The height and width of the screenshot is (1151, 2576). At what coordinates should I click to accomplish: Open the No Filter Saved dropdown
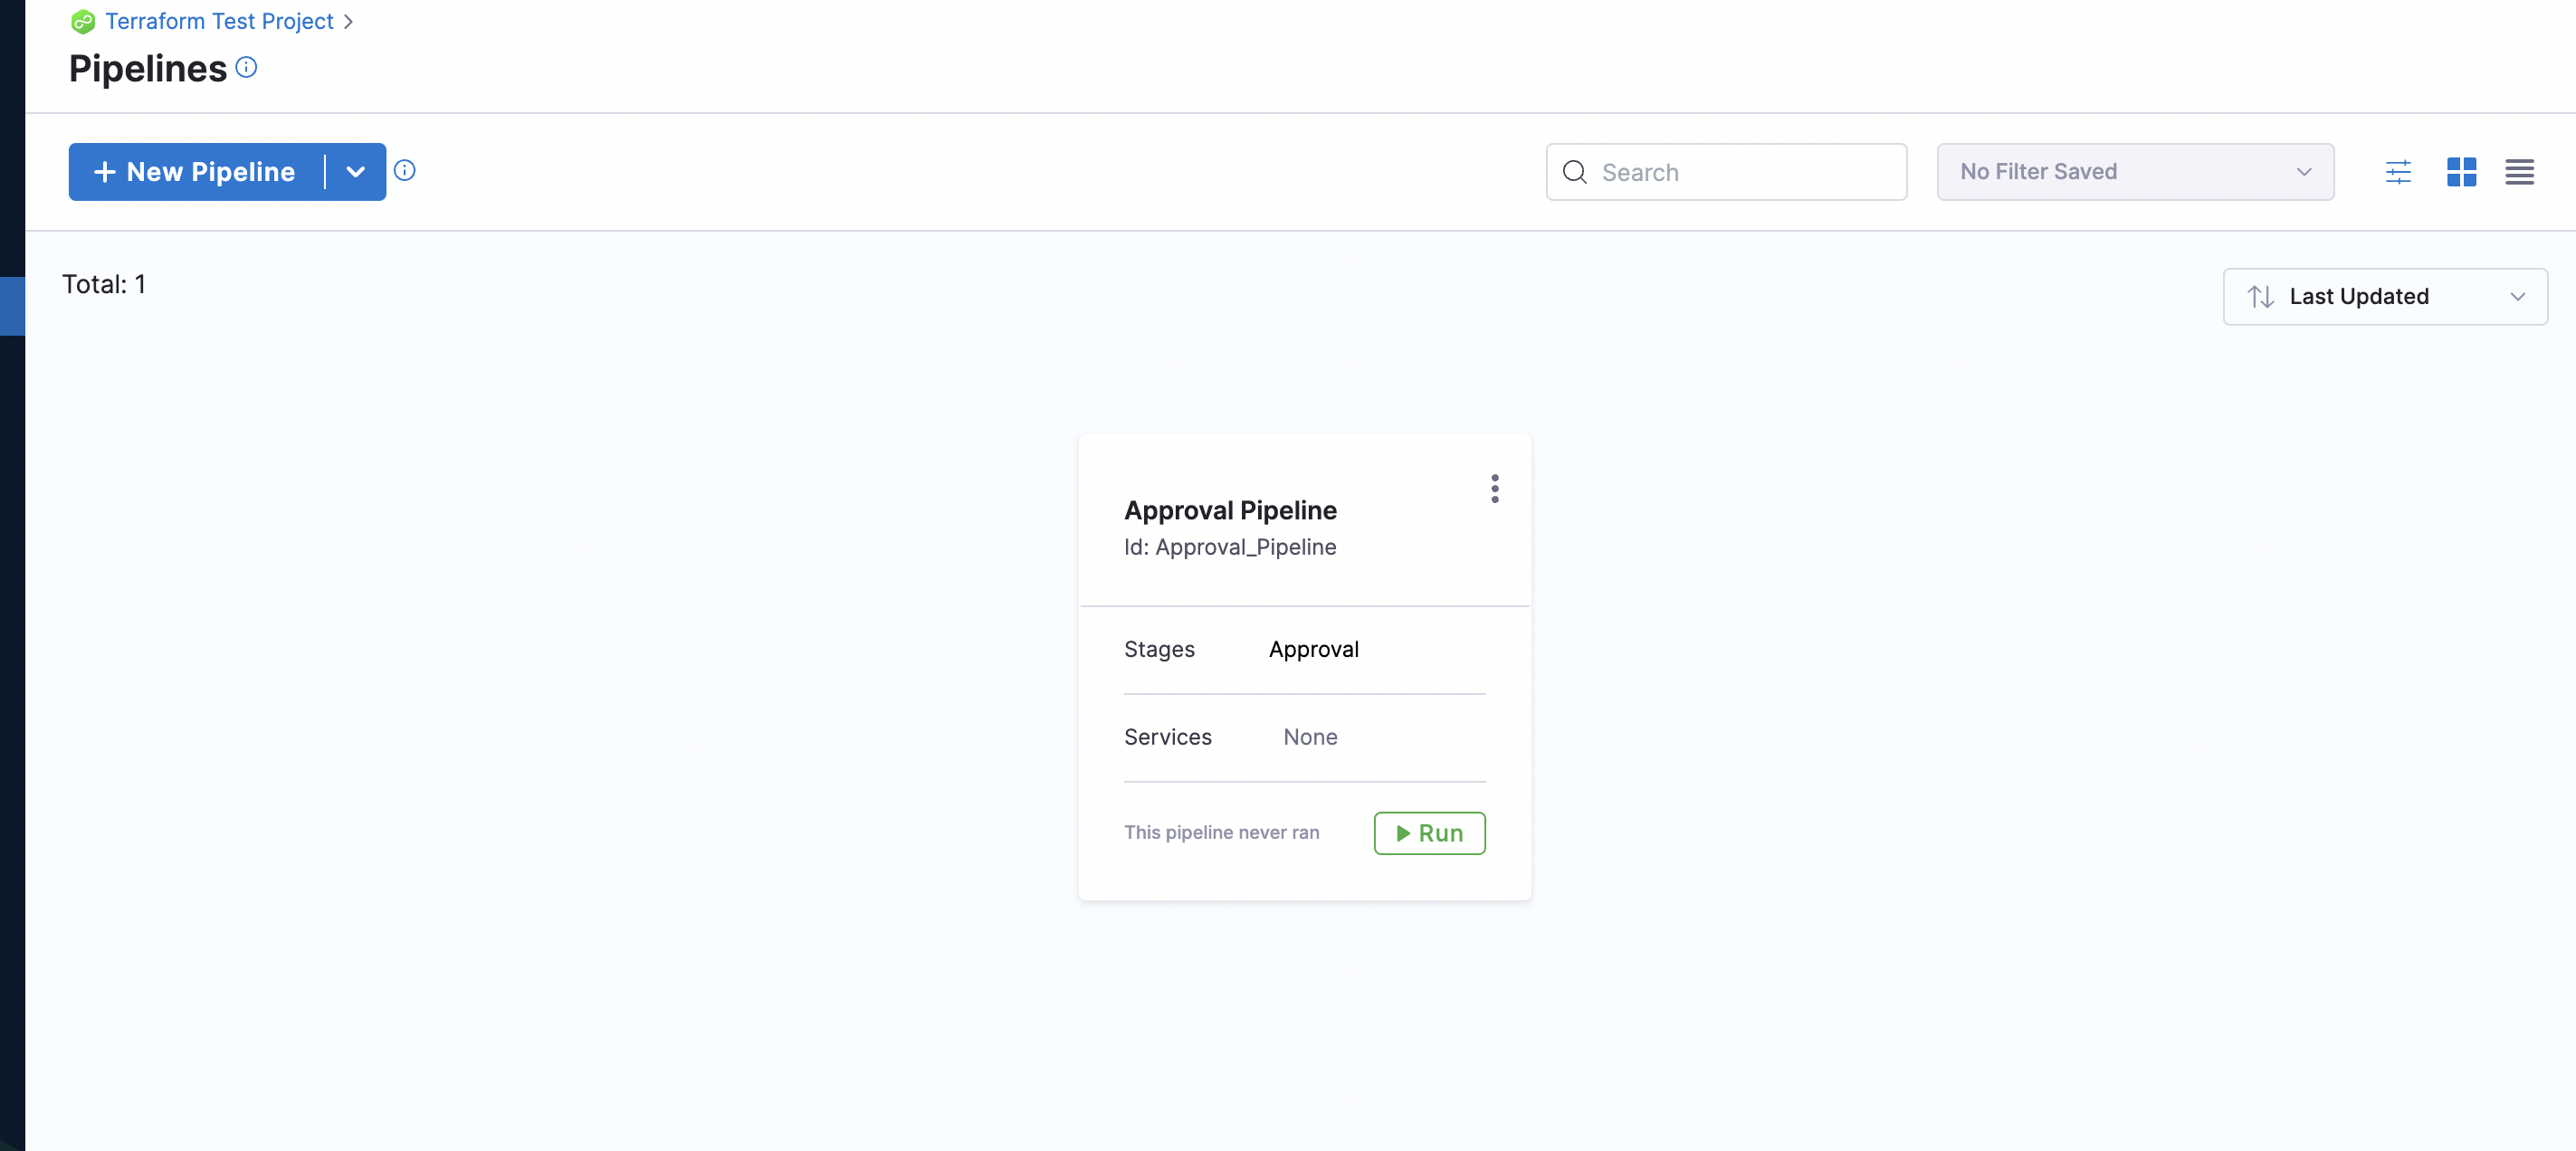point(2134,172)
